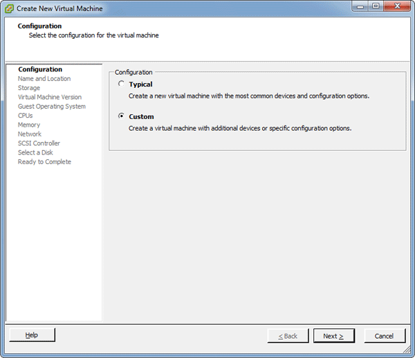Click the Typical option description text
This screenshot has height=358, width=415.
pyautogui.click(x=249, y=96)
